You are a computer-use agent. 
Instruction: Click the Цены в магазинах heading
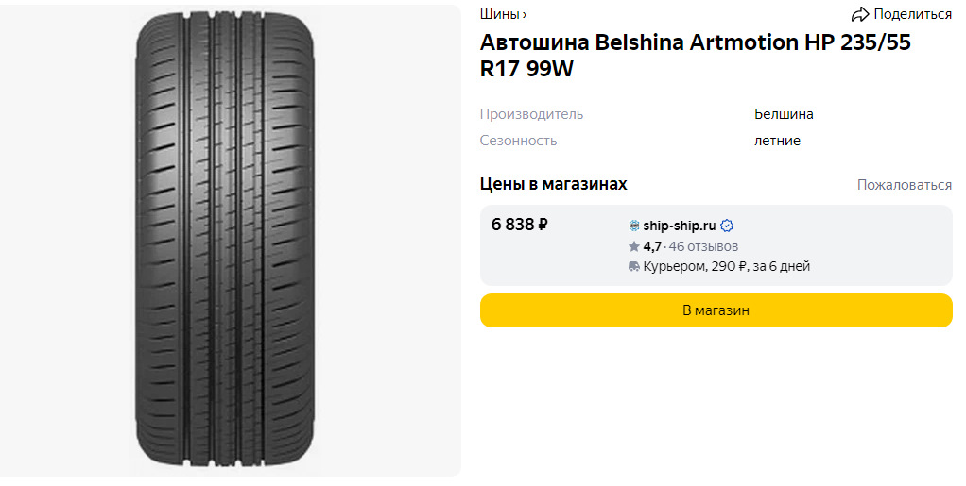coord(553,184)
